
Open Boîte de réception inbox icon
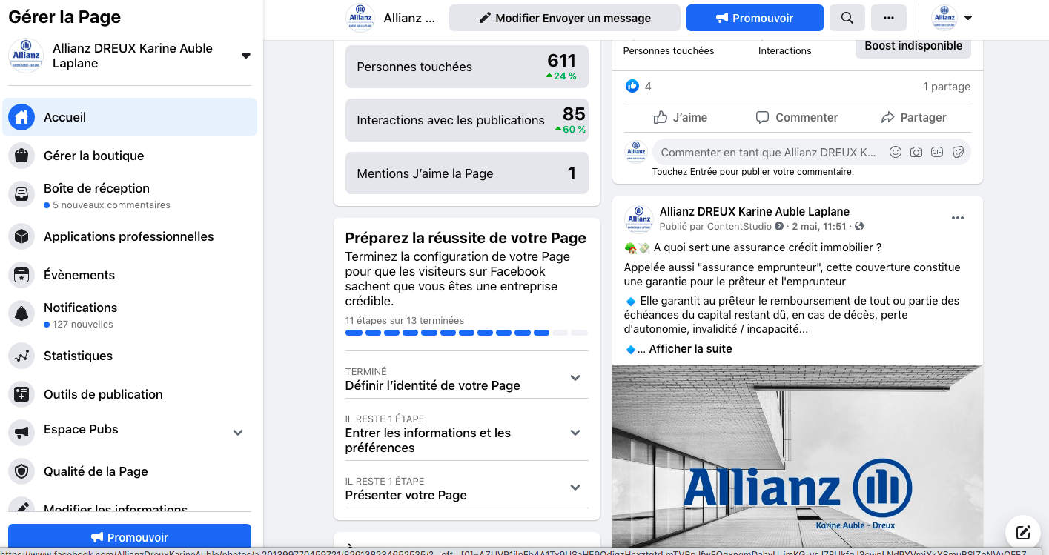(21, 194)
